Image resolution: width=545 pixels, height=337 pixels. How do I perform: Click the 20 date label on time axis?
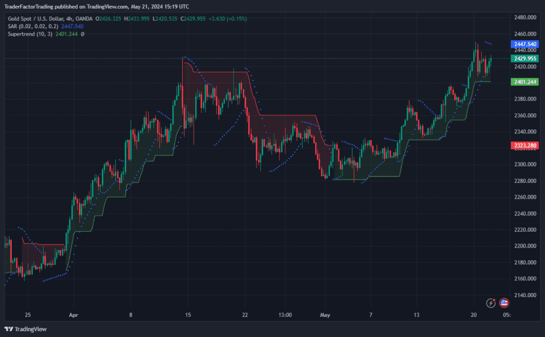[474, 315]
